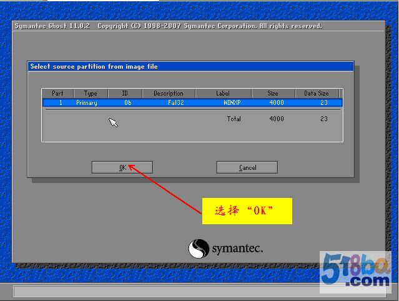Click the Symantec logo icon
Screen dimensions: 399x301
[199, 249]
